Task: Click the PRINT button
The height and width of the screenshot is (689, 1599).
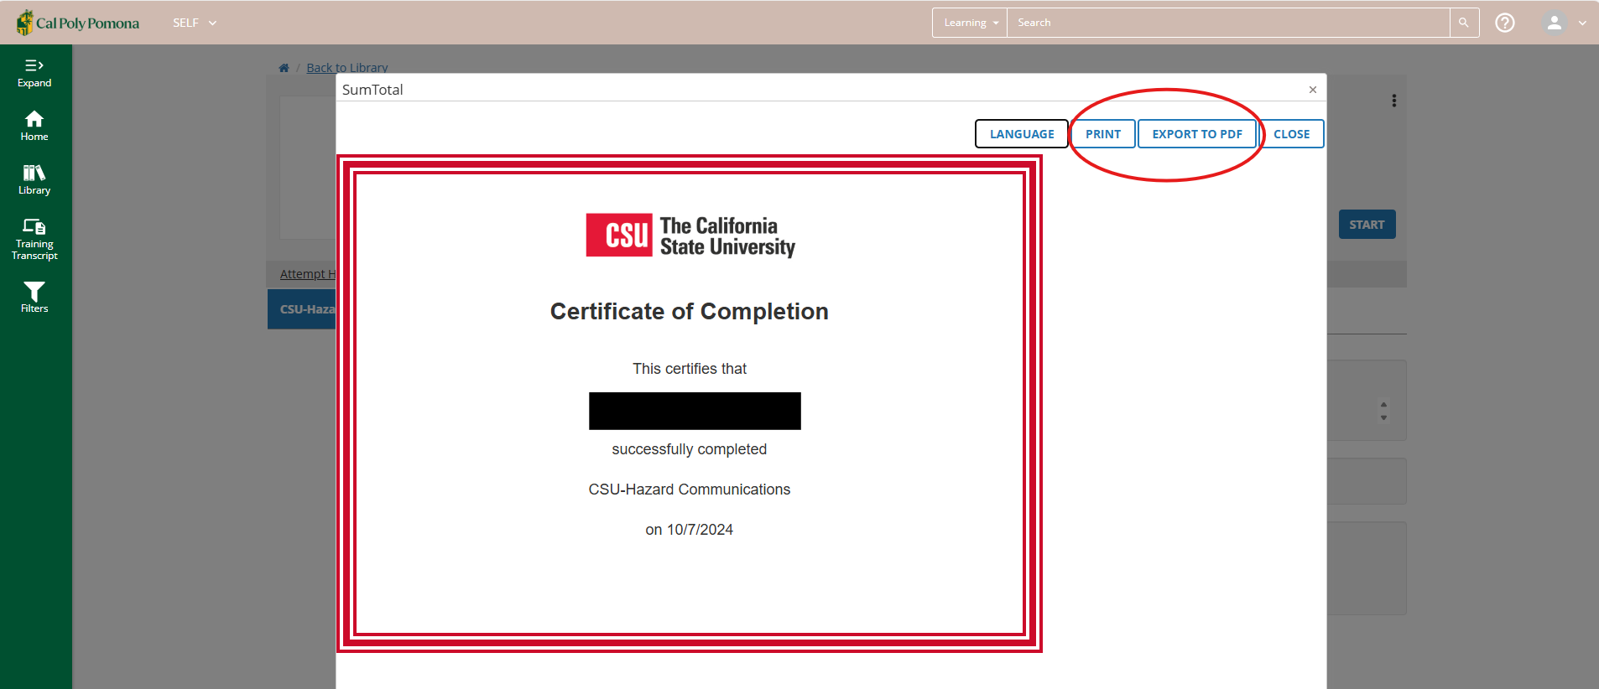Action: (1103, 134)
